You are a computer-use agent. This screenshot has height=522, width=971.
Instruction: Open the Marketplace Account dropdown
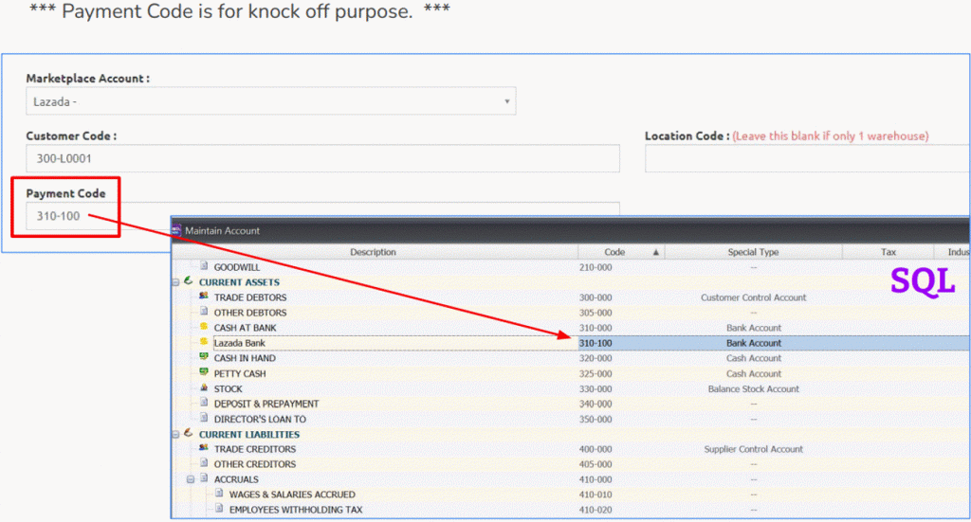[x=270, y=101]
